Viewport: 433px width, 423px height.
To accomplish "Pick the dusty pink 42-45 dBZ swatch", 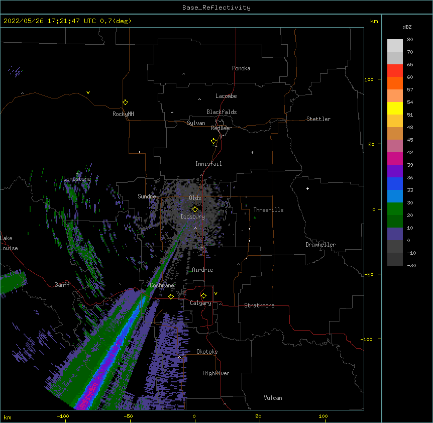I will (x=395, y=146).
